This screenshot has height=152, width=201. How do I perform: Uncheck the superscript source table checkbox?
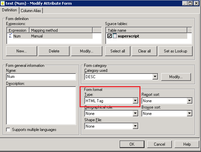coord(109,36)
